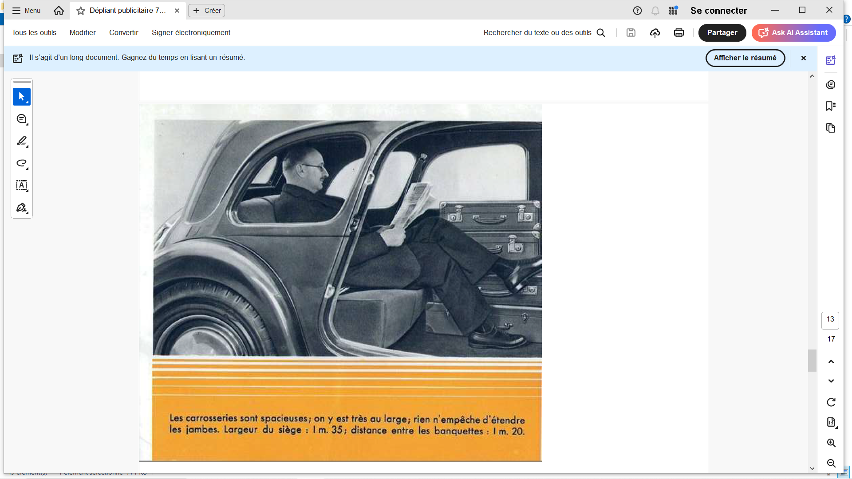Print the document with printer icon
The width and height of the screenshot is (852, 479).
[x=679, y=33]
